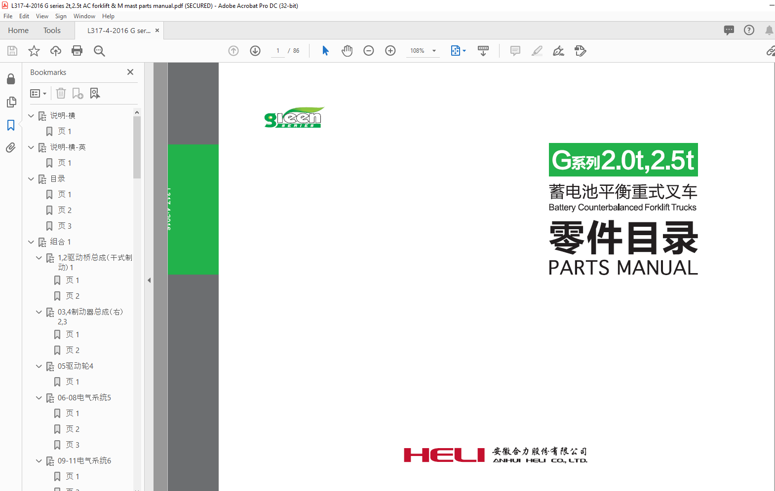
Task: Collapse the 说明-横 bookmark
Action: coord(31,116)
